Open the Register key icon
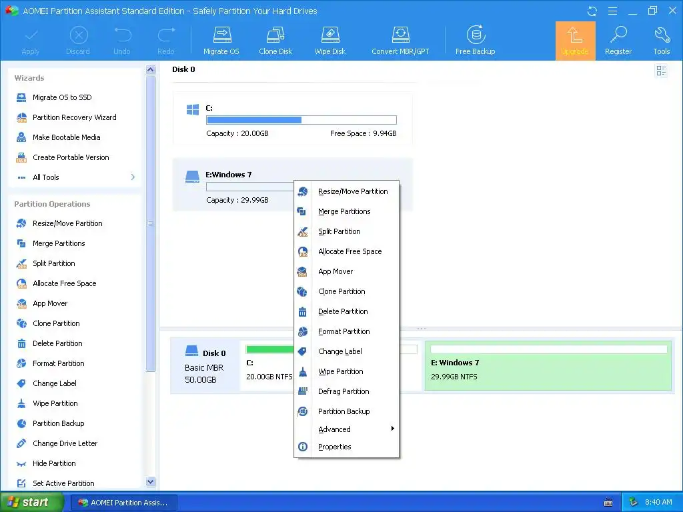The height and width of the screenshot is (512, 683). click(618, 41)
